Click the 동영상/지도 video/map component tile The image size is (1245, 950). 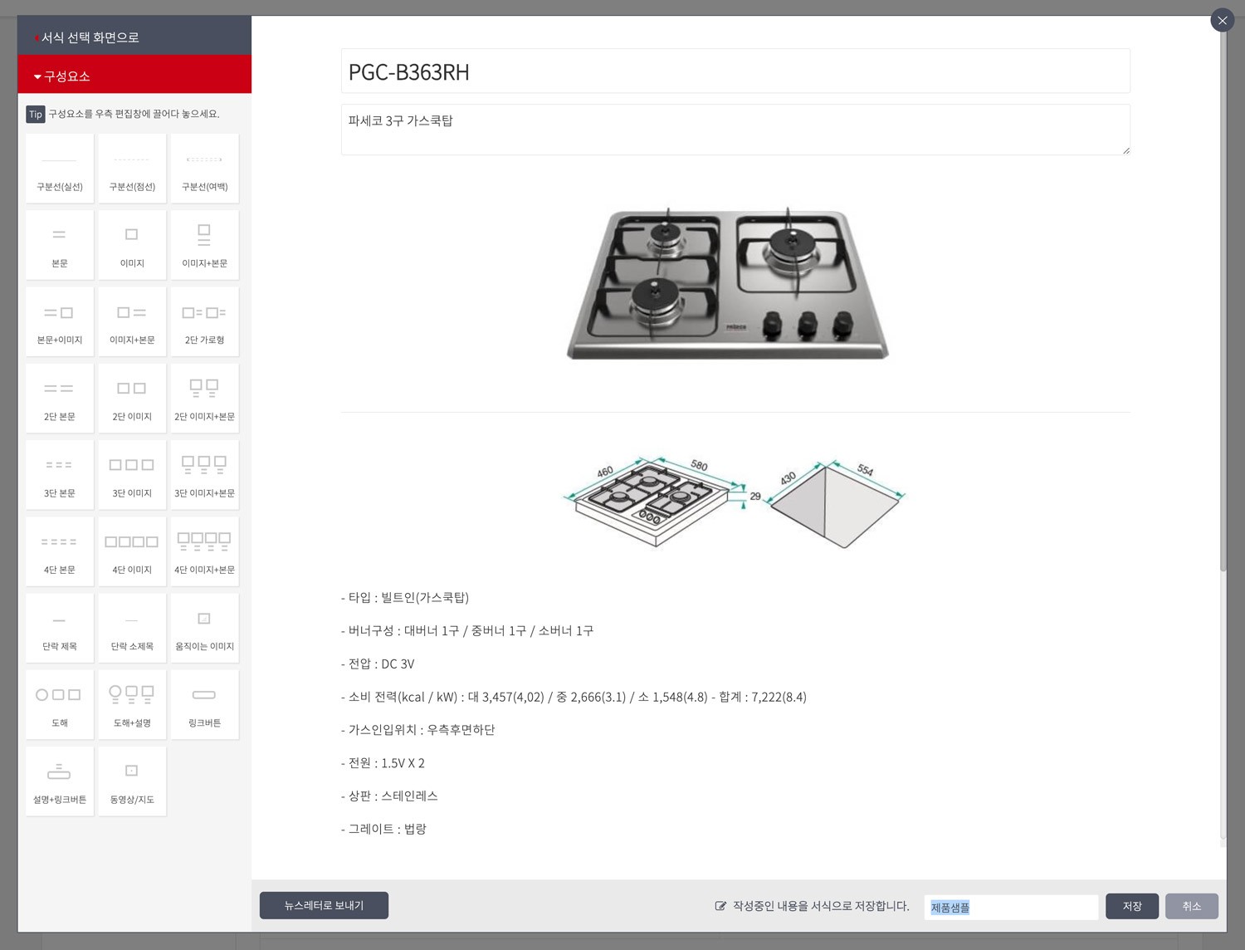pos(132,781)
